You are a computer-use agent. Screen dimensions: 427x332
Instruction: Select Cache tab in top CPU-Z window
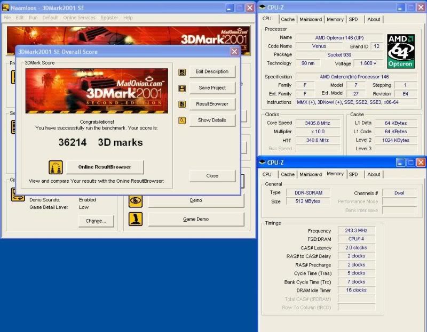click(288, 19)
